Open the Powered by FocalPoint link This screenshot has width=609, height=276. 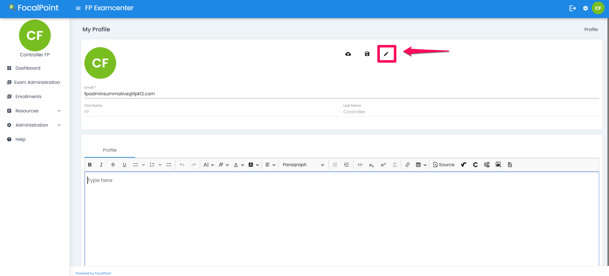pyautogui.click(x=93, y=273)
